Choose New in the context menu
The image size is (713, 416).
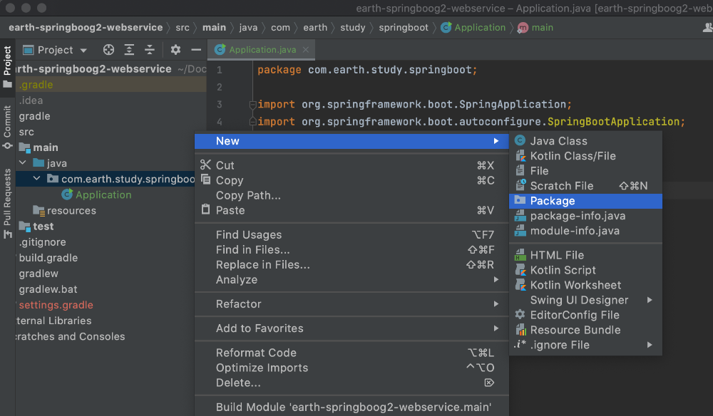[x=352, y=141]
